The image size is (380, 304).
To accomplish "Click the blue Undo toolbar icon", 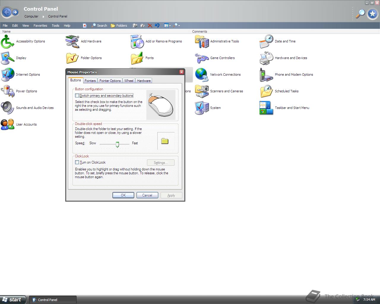I will click(x=157, y=26).
